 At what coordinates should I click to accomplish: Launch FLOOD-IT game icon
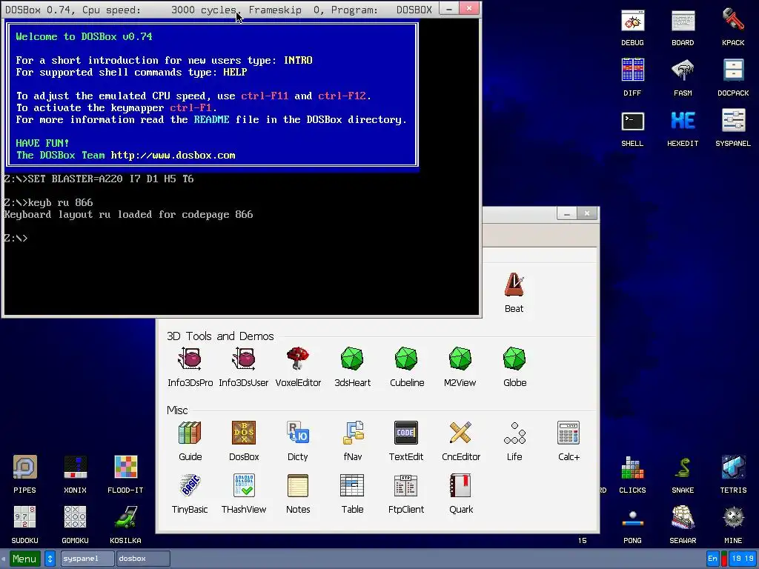[125, 474]
